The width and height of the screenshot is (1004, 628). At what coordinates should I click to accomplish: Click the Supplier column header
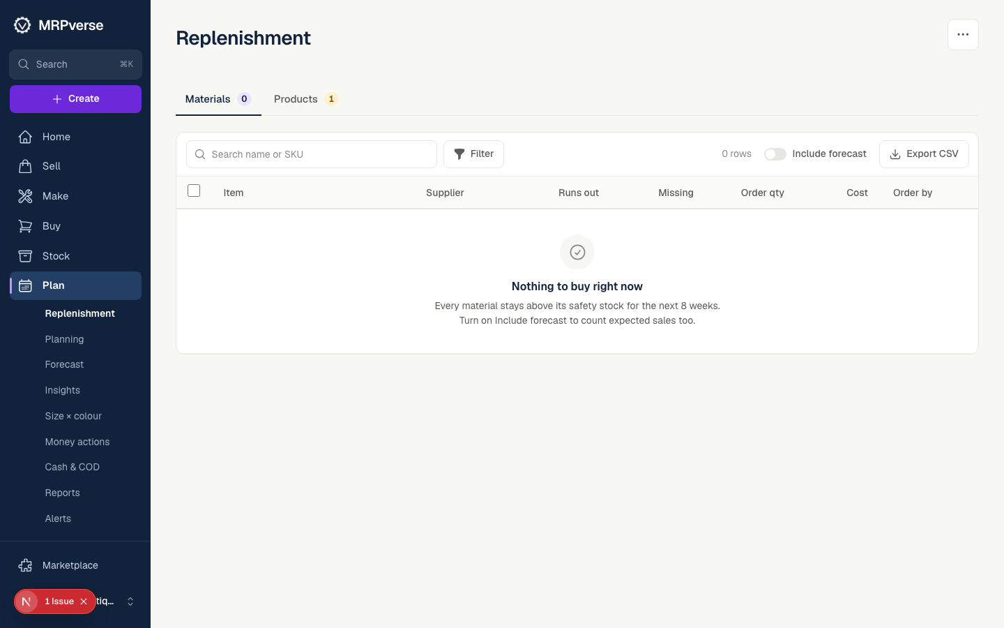pyautogui.click(x=445, y=193)
